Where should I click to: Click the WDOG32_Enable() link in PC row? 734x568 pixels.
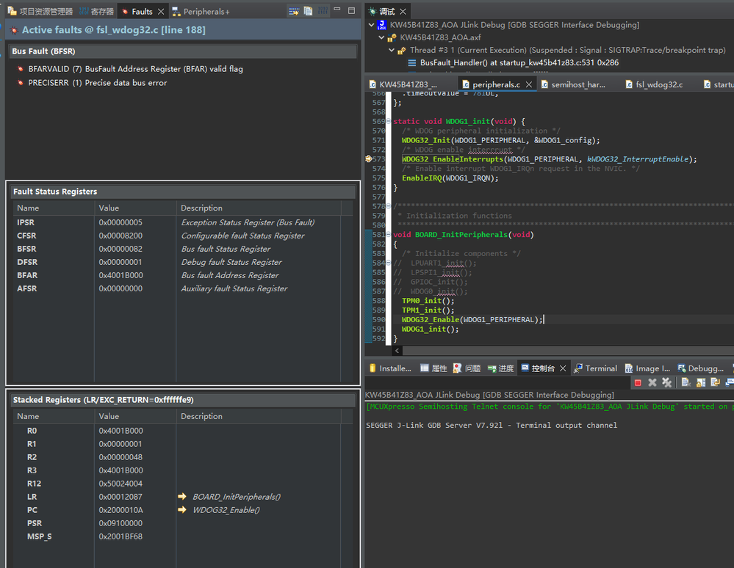[x=226, y=510]
